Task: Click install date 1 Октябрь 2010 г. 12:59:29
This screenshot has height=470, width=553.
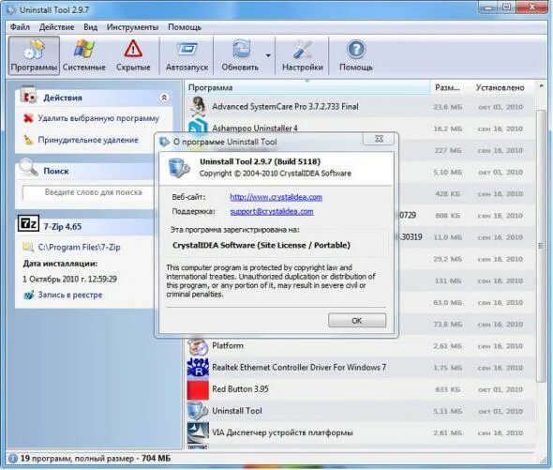Action: pyautogui.click(x=69, y=279)
